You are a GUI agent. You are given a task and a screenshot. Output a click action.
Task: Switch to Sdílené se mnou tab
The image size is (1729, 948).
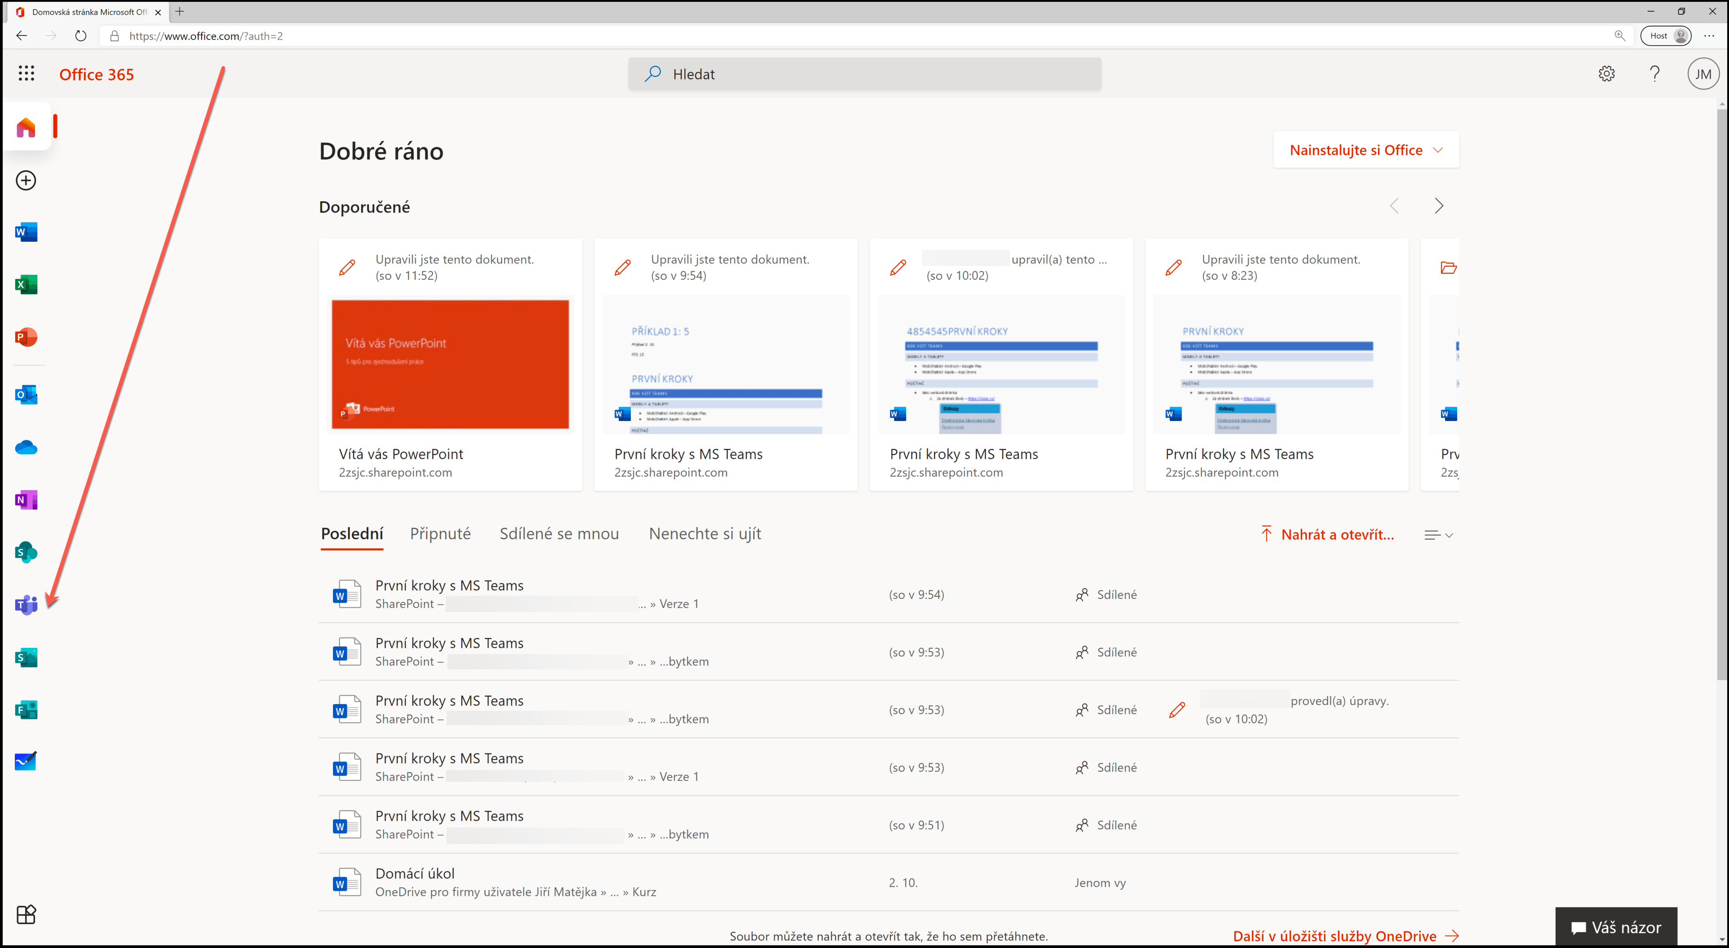559,534
